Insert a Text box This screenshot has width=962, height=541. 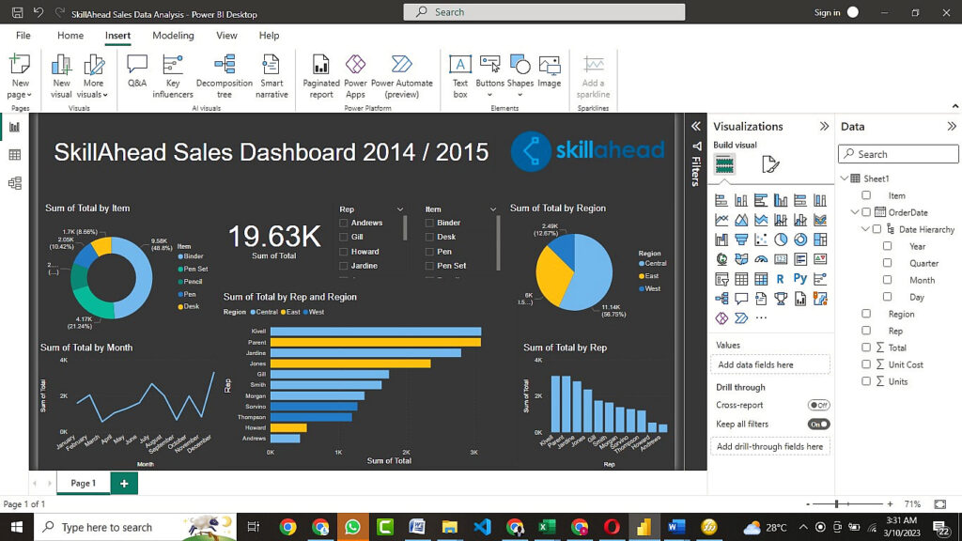click(460, 77)
